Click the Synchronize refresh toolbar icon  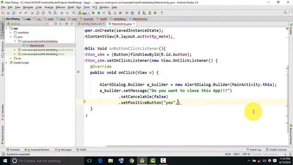(x=14, y=13)
